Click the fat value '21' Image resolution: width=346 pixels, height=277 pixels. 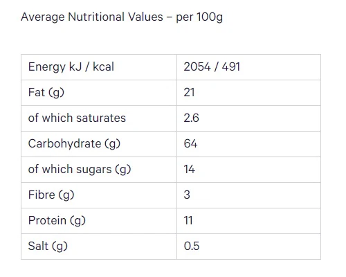[189, 92]
